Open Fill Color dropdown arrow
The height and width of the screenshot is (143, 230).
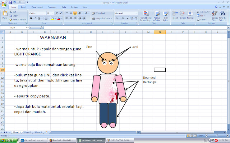point(56,18)
